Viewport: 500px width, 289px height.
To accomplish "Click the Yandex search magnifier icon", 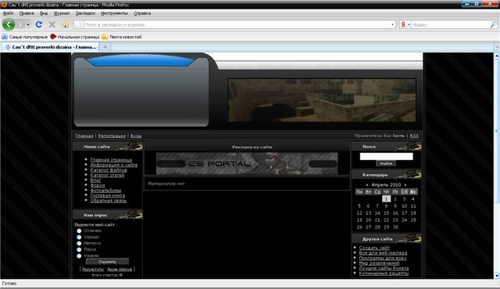I will (493, 24).
